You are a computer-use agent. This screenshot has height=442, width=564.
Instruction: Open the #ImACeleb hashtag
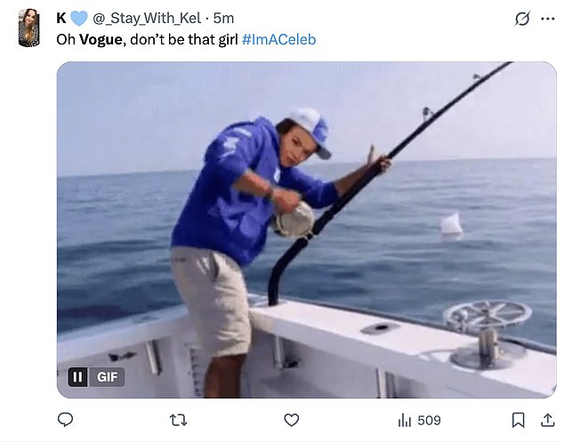[278, 40]
